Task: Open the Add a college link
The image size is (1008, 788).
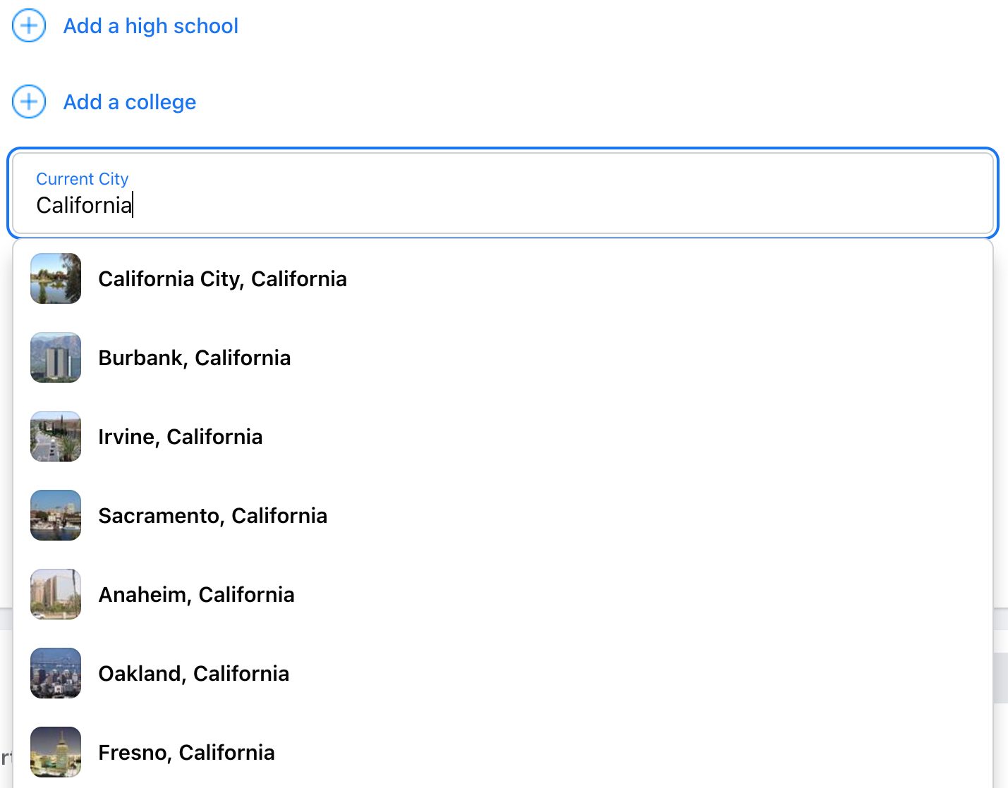Action: tap(130, 102)
